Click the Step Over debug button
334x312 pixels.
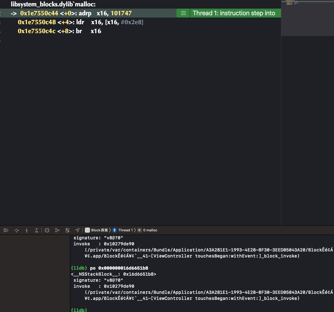tap(16, 230)
